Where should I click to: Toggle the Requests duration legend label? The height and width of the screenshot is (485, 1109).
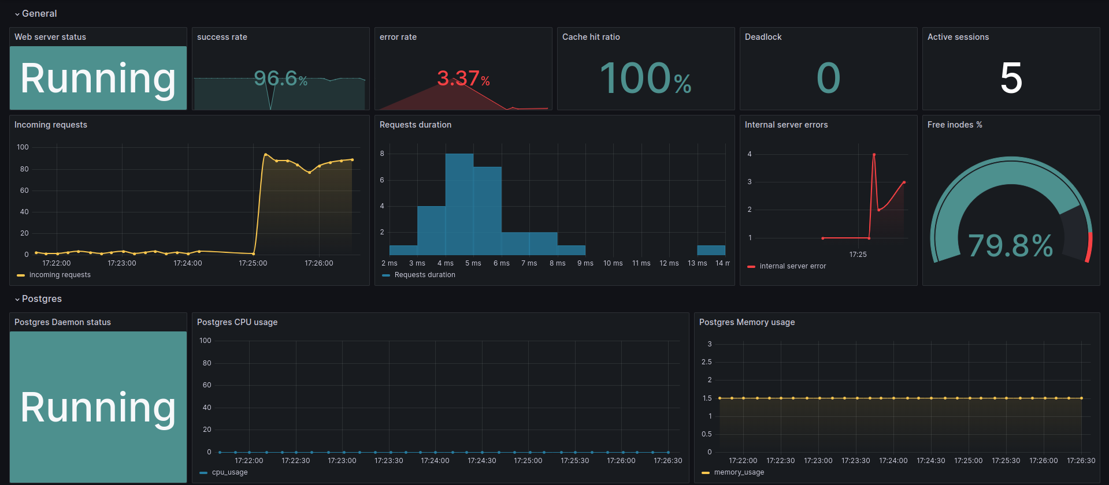point(425,275)
